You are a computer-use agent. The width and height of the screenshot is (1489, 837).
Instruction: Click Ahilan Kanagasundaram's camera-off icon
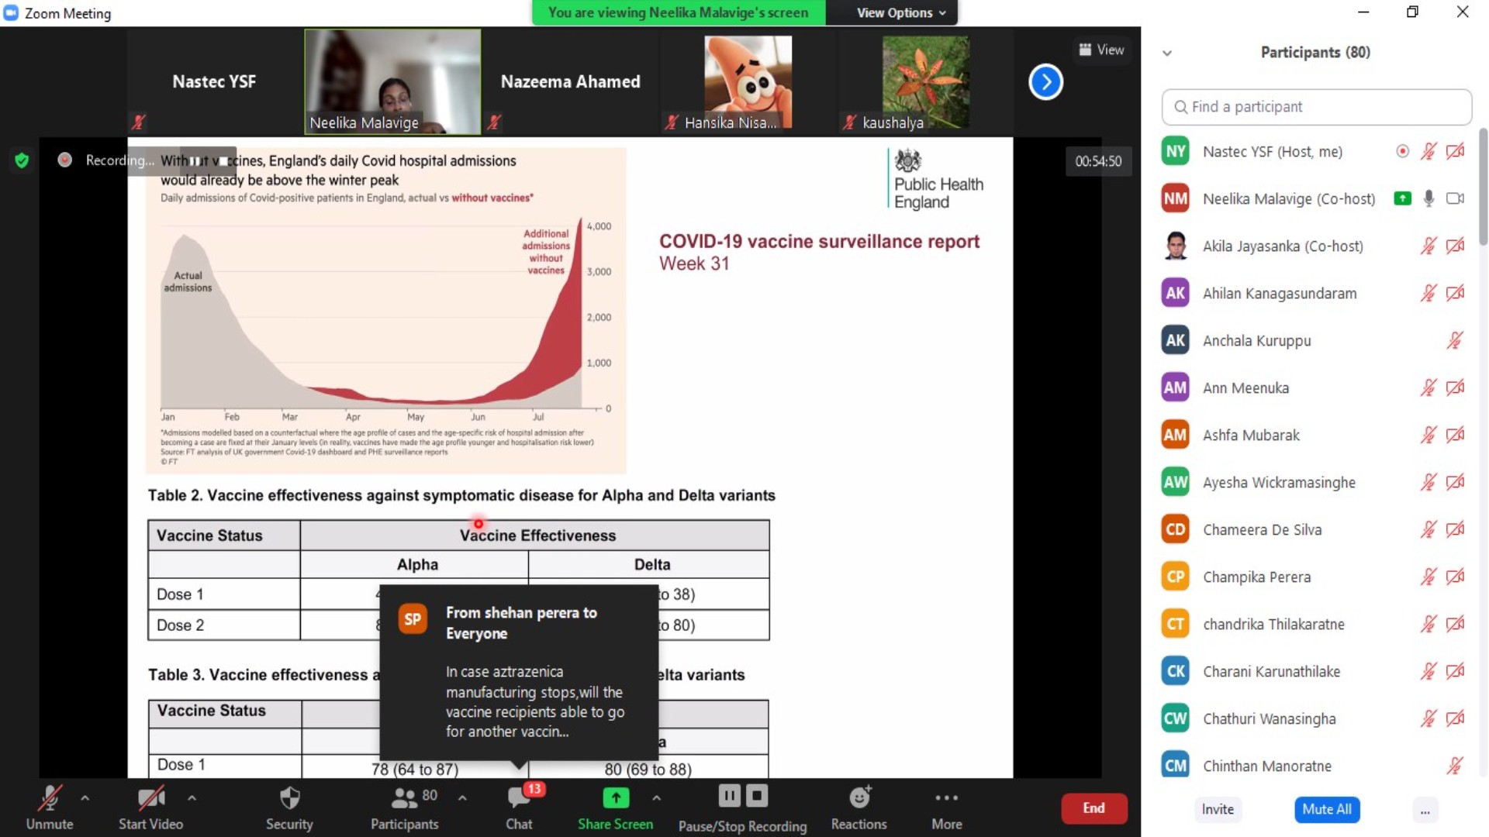coord(1456,294)
